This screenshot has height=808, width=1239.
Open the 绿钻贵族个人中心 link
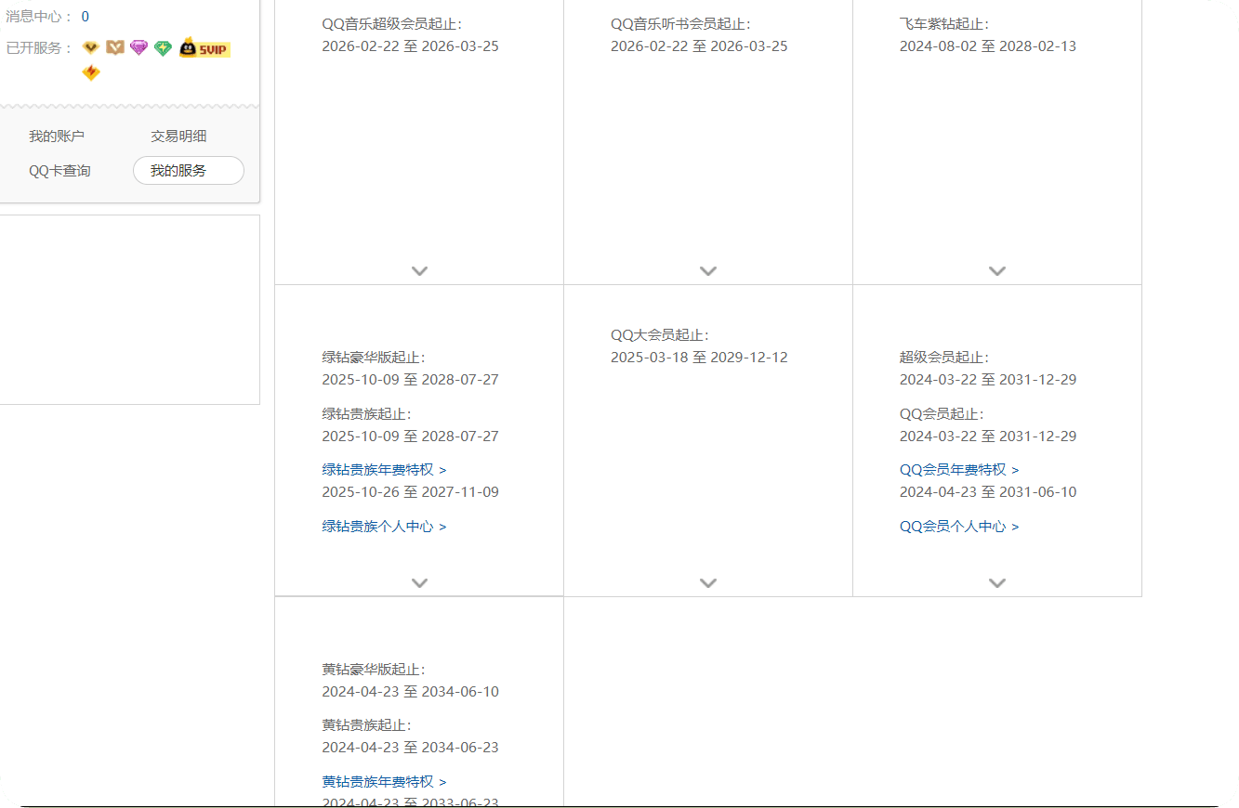[x=384, y=527]
